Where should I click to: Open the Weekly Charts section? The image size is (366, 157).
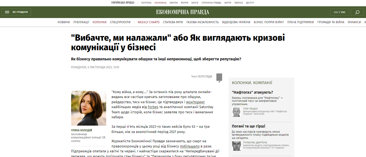coord(149,22)
